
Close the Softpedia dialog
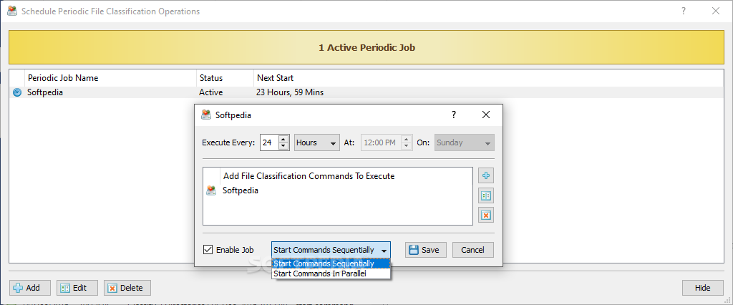coord(486,115)
